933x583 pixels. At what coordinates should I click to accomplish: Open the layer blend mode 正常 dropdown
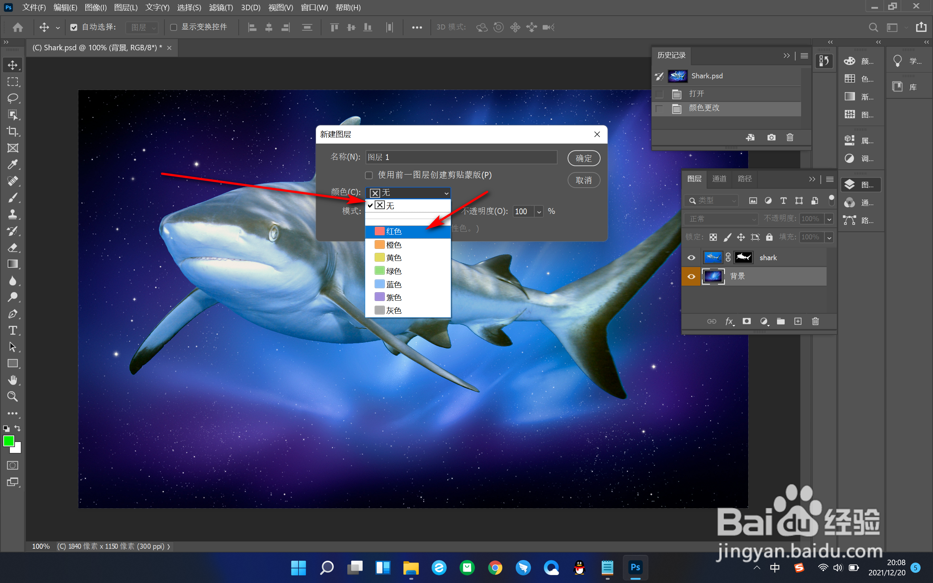721,219
